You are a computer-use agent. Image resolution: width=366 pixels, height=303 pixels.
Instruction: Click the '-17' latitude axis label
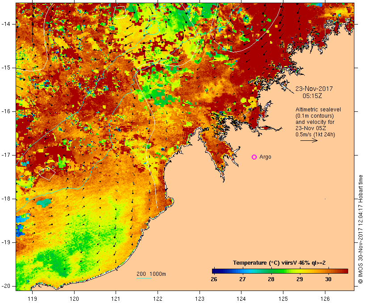6,155
